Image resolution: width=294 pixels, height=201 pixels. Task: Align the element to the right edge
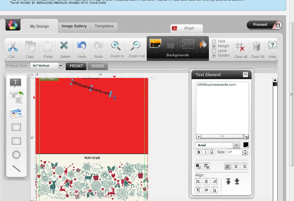pos(214,182)
